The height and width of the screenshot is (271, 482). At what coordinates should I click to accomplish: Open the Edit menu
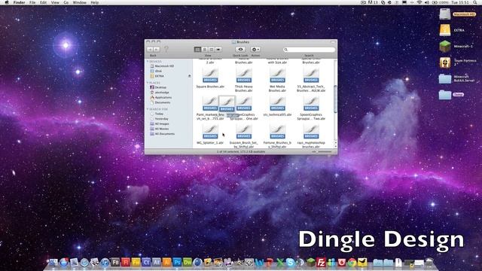pos(44,2)
